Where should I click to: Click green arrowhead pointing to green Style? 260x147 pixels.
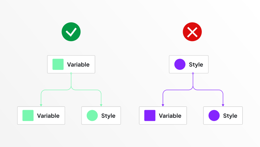click(x=101, y=105)
